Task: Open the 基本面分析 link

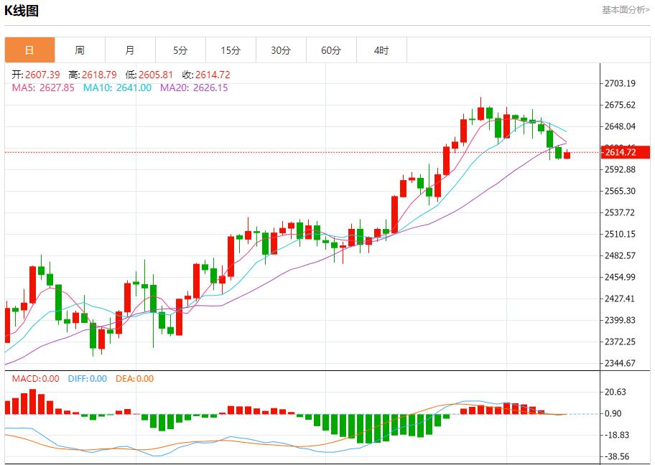Action: (x=626, y=10)
